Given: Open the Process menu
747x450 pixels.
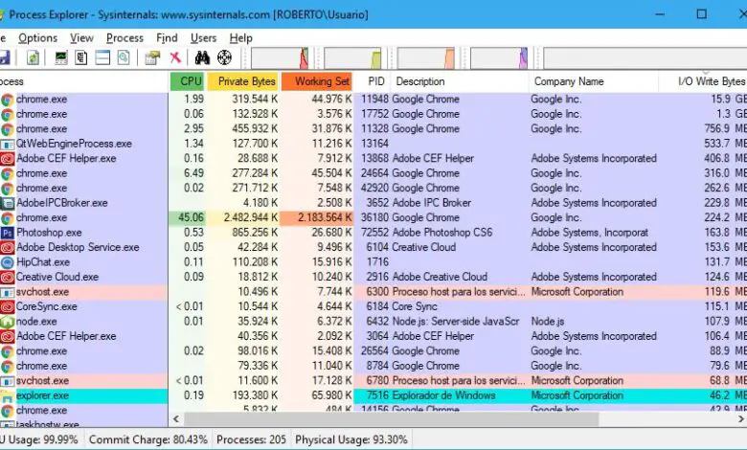Looking at the screenshot, I should click(124, 38).
